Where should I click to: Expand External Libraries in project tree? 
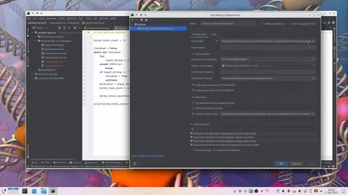point(33,74)
